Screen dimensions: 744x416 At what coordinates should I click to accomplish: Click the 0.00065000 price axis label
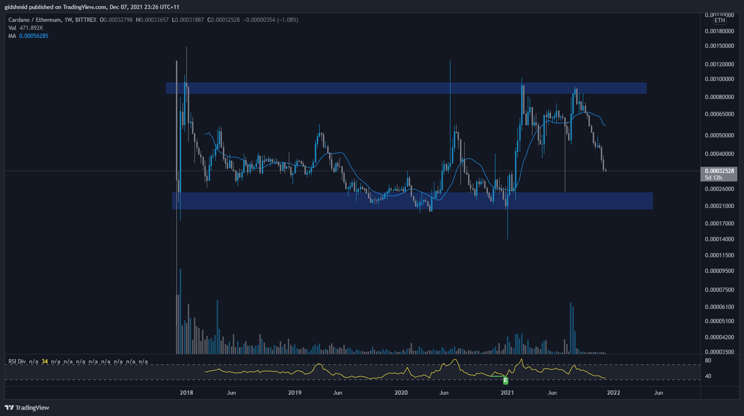pyautogui.click(x=719, y=115)
